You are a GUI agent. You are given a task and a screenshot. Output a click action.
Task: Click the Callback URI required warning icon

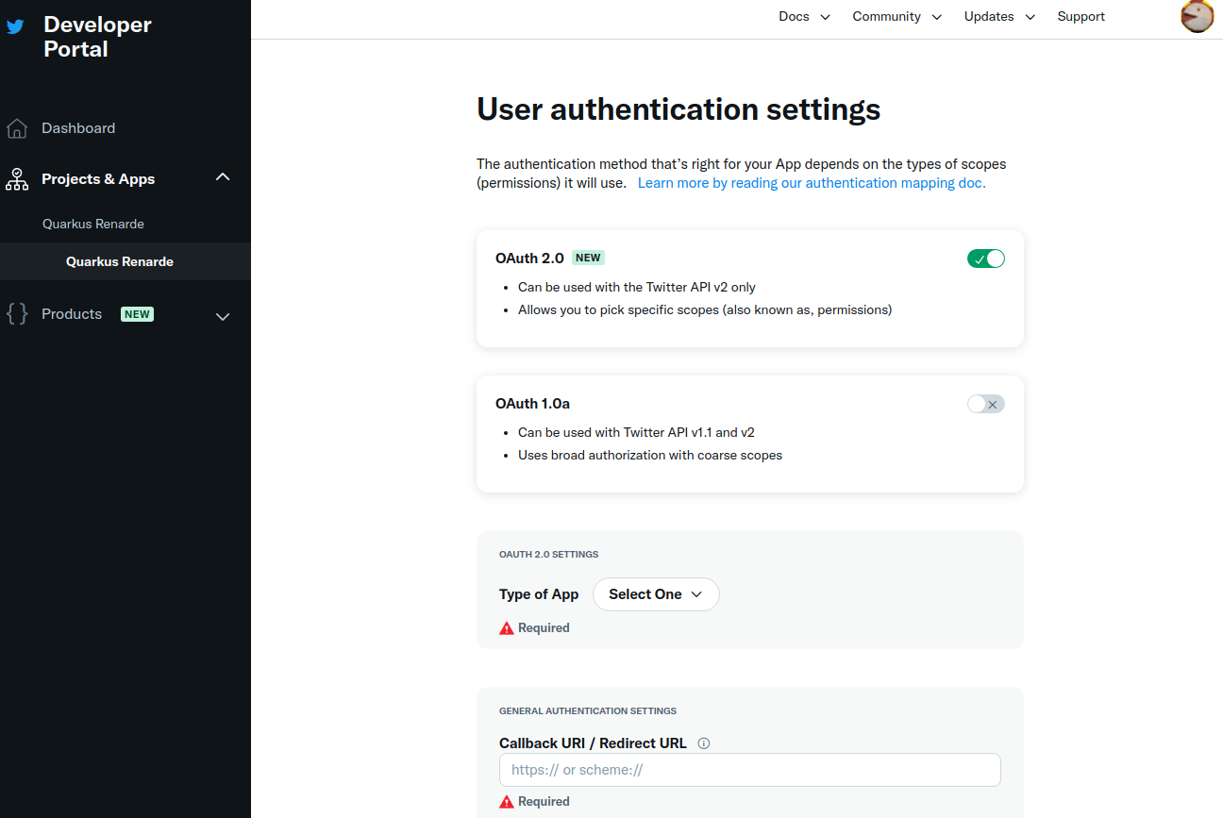pos(507,802)
